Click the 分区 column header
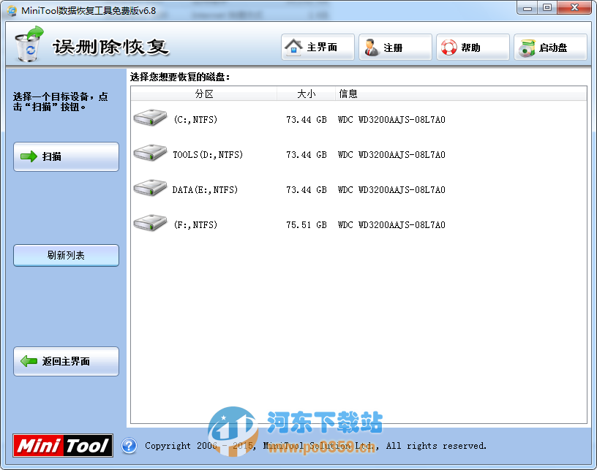The height and width of the screenshot is (470, 597). point(205,94)
